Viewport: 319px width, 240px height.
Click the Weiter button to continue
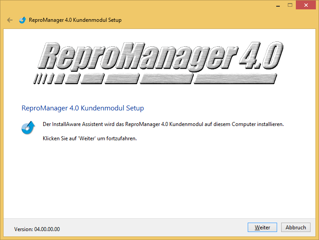click(262, 227)
